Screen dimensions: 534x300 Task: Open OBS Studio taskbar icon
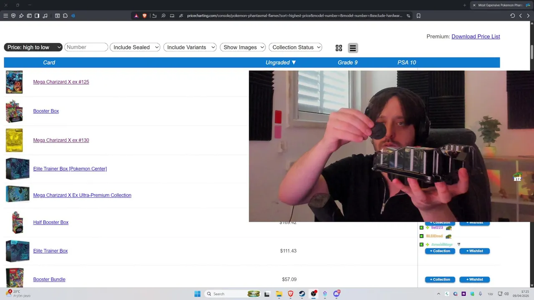[313, 294]
